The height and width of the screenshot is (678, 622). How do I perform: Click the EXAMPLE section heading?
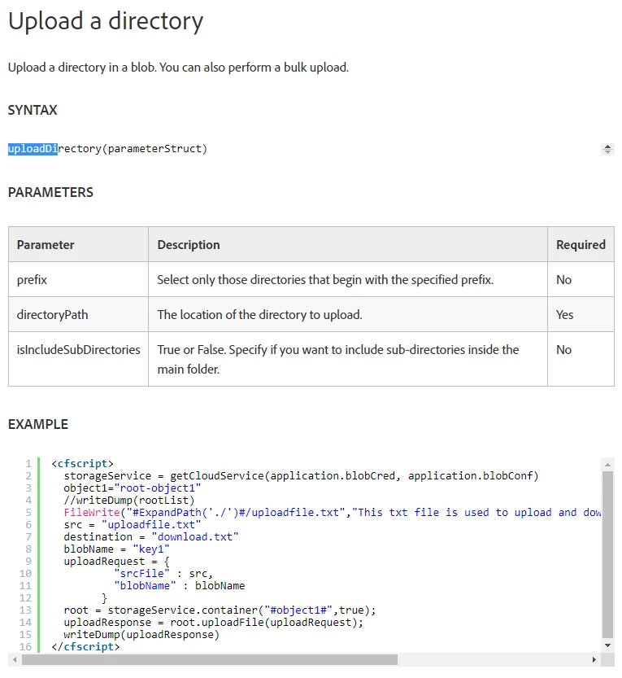(38, 424)
